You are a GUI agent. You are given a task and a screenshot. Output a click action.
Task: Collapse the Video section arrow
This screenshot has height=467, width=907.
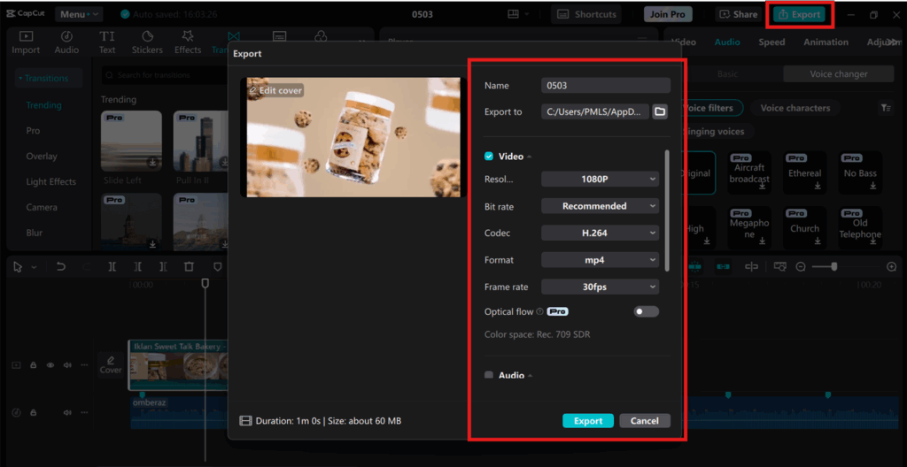tap(530, 157)
